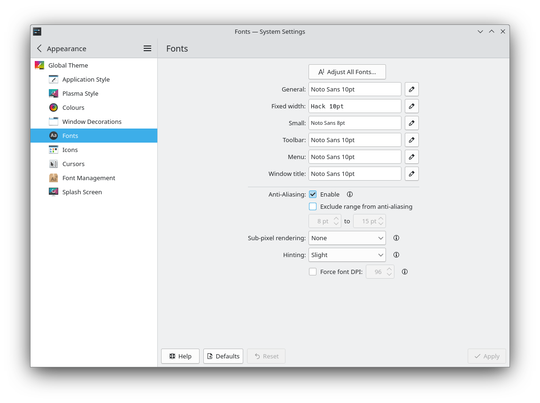
Task: Show the info icon for Anti-Aliasing
Action: [x=349, y=194]
